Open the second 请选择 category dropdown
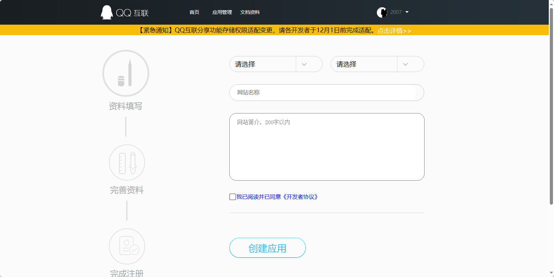This screenshot has height=277, width=554. click(x=364, y=64)
